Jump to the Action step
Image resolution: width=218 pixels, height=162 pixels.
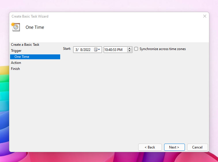pyautogui.click(x=16, y=63)
